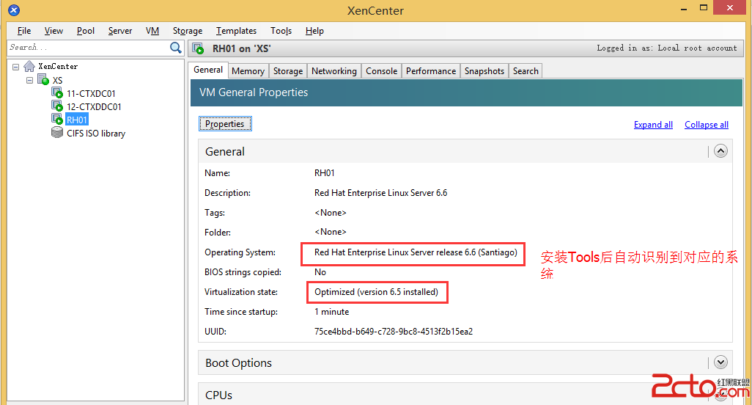Click the description Red Hat Enterprise Linux Server 6.6
This screenshot has height=405, width=752.
click(381, 193)
